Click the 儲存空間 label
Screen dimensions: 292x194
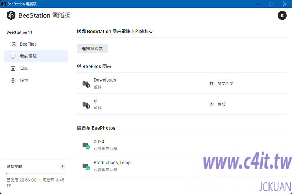(14, 166)
